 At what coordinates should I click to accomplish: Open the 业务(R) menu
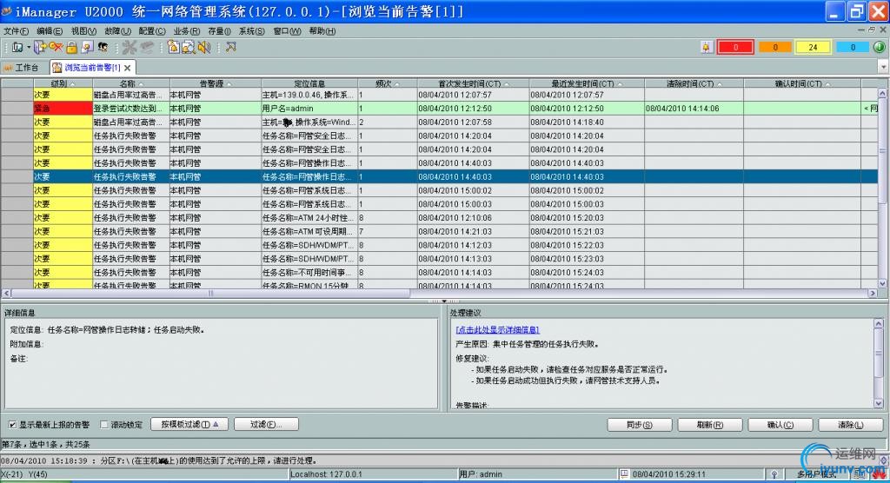pyautogui.click(x=186, y=31)
